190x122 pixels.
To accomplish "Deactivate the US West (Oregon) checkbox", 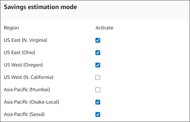I will 98,65.
